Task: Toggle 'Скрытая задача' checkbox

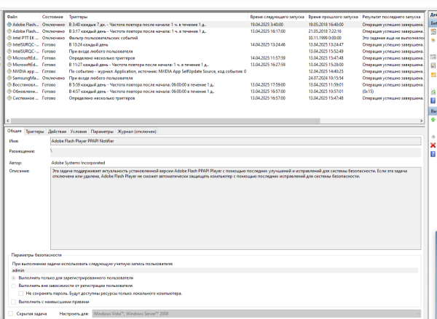Action: pos(11,314)
